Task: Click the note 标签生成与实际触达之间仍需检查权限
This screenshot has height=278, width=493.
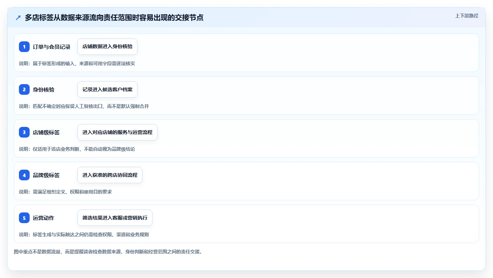Action: (x=72, y=235)
